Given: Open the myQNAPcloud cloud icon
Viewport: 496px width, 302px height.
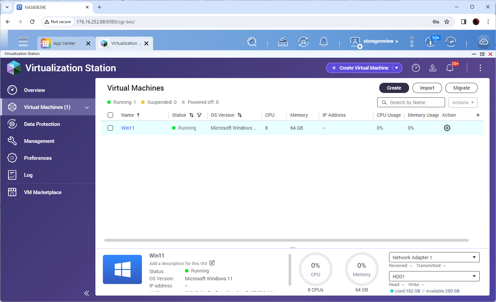Looking at the screenshot, I should (x=484, y=42).
